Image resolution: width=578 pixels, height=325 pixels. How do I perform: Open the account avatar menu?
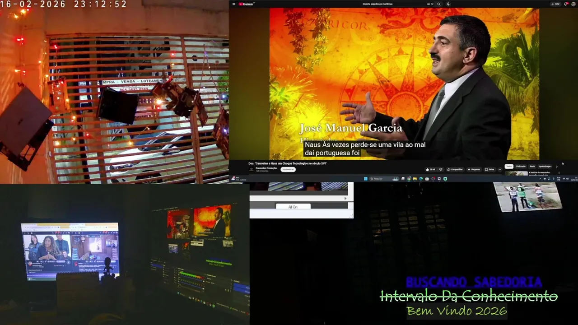pyautogui.click(x=573, y=4)
